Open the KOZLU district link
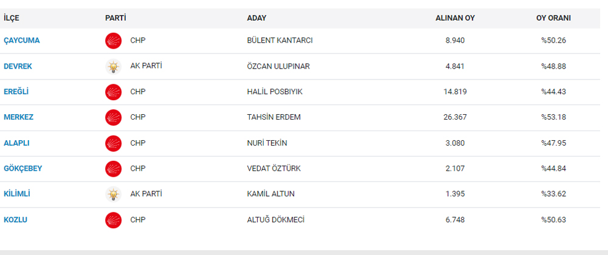 point(16,220)
